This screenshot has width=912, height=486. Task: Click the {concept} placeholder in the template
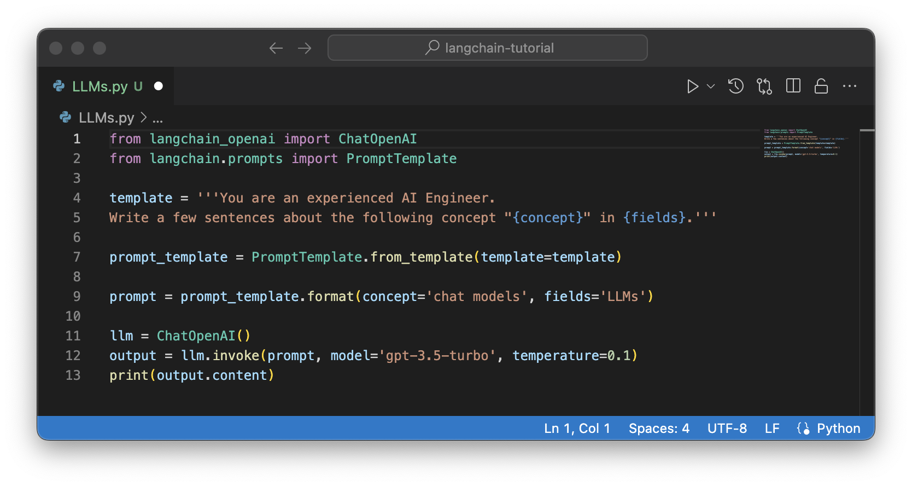point(547,218)
